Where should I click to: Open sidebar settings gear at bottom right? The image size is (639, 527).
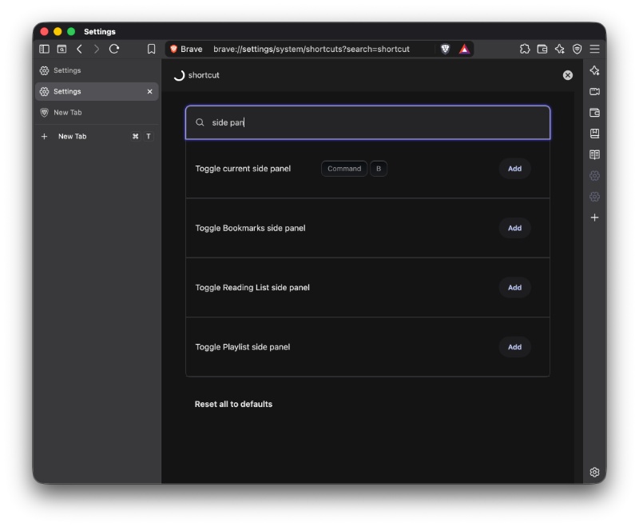pos(594,472)
